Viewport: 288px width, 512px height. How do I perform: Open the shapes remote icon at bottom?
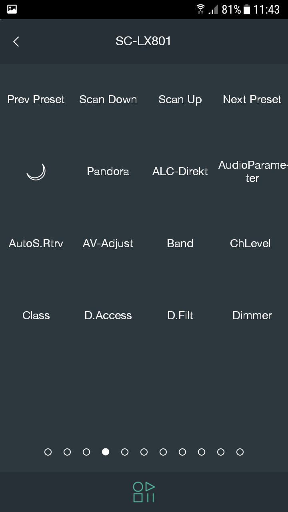144,492
